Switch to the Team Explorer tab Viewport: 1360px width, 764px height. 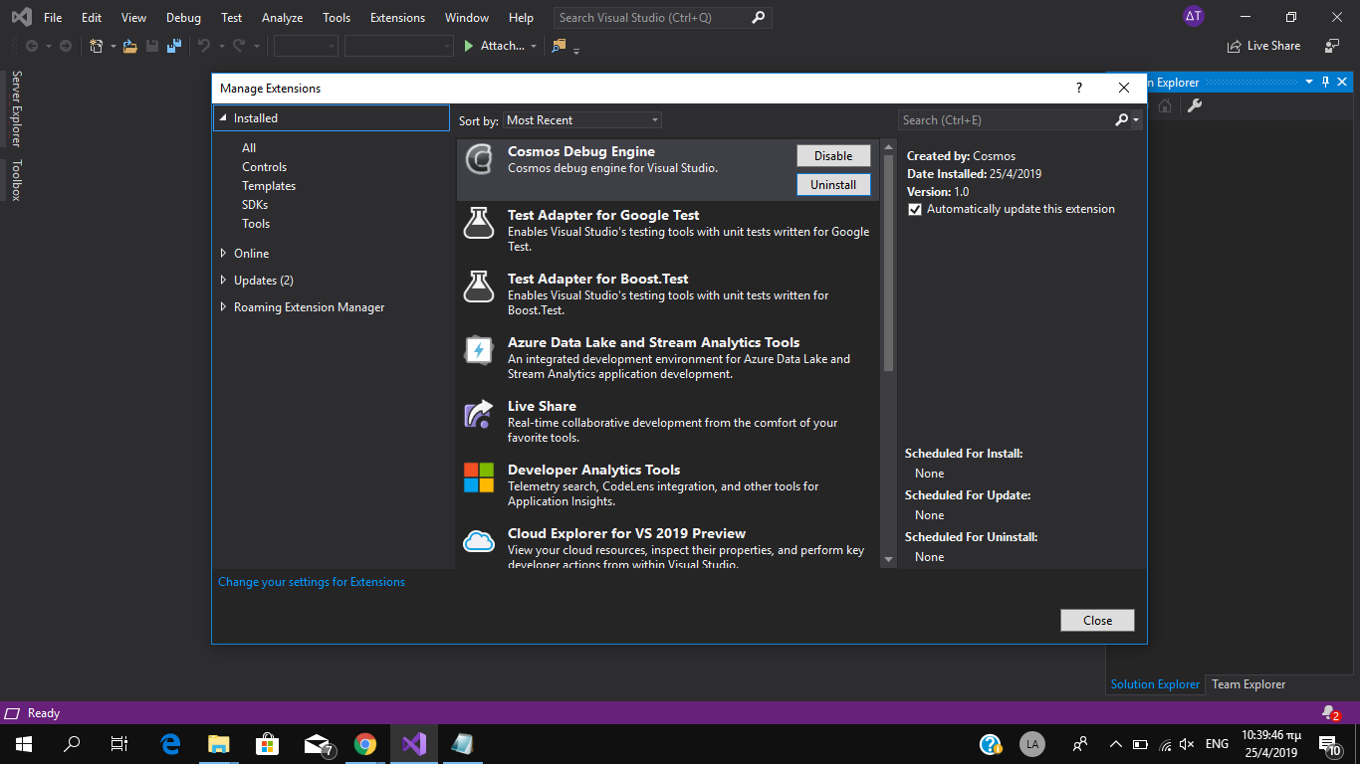pos(1248,684)
